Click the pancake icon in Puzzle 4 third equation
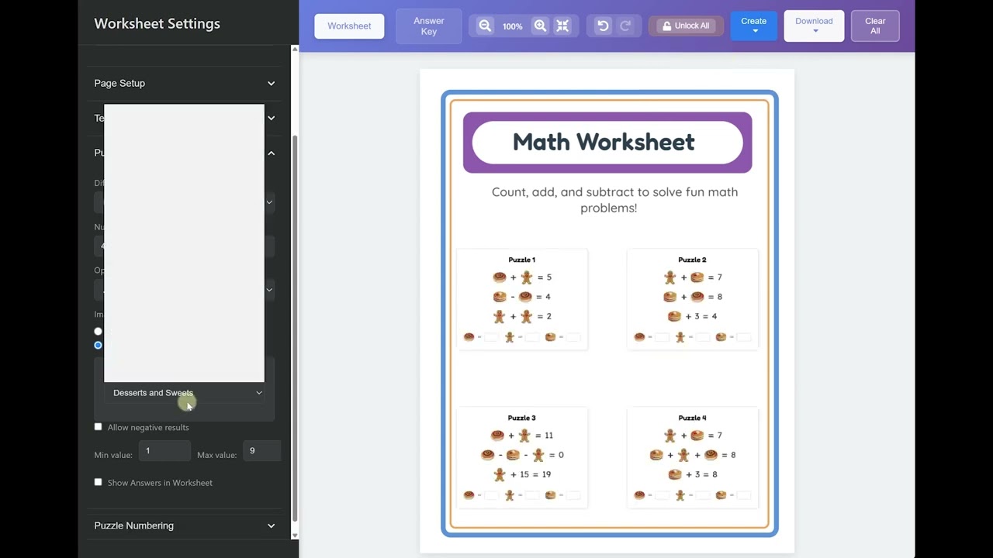Screen dimensions: 993x558 point(674,474)
